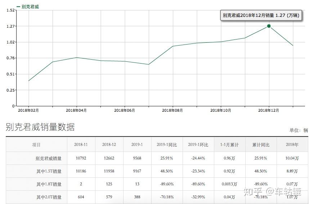Select the 项目 column header
This screenshot has width=309, height=204.
click(36, 145)
